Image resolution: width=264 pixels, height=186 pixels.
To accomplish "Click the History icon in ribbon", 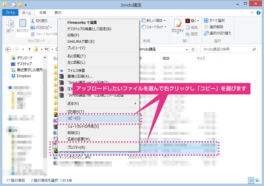I will (x=188, y=34).
